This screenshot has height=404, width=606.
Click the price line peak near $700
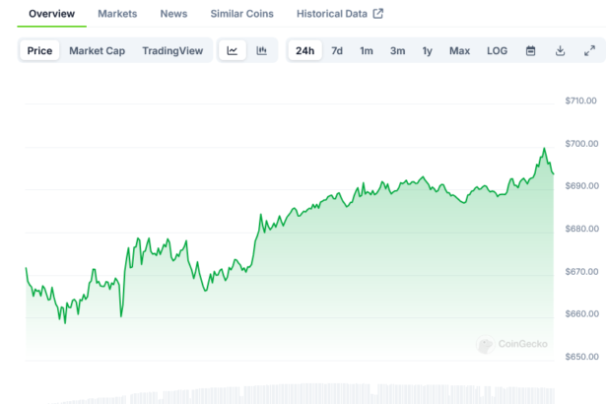pos(543,149)
